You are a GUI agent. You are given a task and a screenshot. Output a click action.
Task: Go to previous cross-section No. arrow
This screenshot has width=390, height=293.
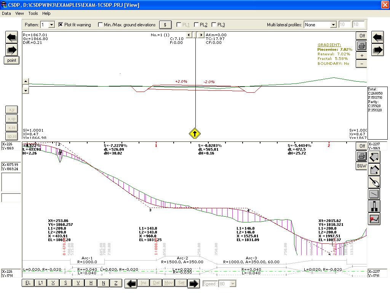pyautogui.click(x=189, y=35)
